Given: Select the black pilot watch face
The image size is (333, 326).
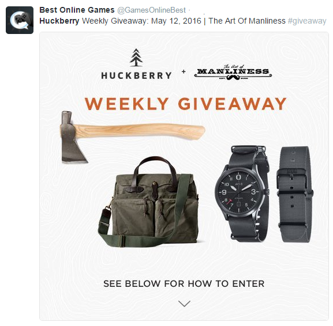Looking at the screenshot, I should (239, 192).
